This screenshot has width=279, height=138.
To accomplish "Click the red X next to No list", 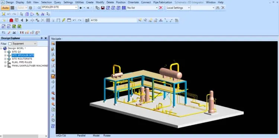I will [161, 8].
